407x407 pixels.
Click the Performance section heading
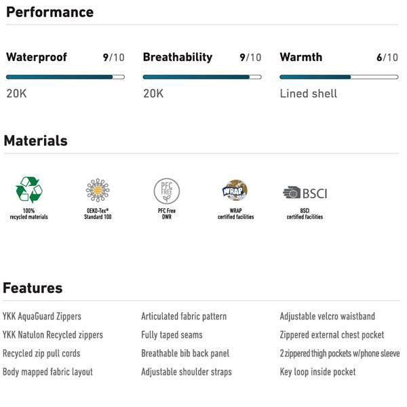(50, 12)
